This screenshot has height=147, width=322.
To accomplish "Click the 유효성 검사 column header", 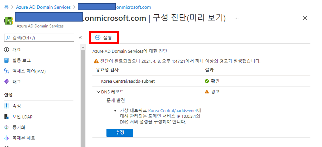I will (x=107, y=70).
